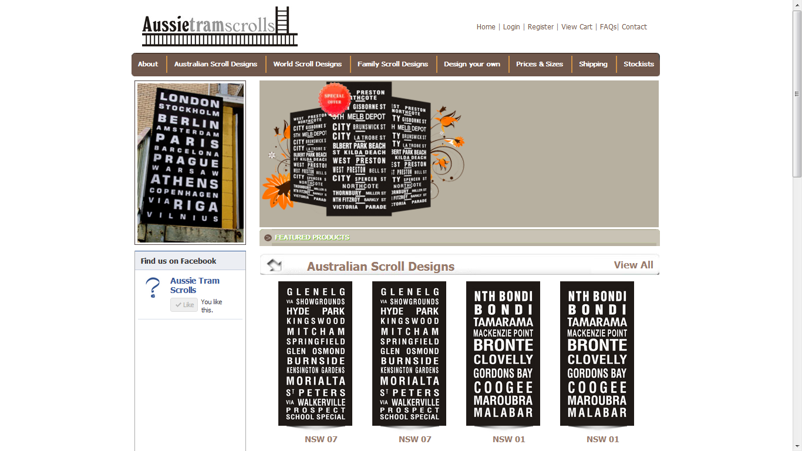The image size is (802, 451).
Task: Click the Facebook Like button
Action: [184, 305]
